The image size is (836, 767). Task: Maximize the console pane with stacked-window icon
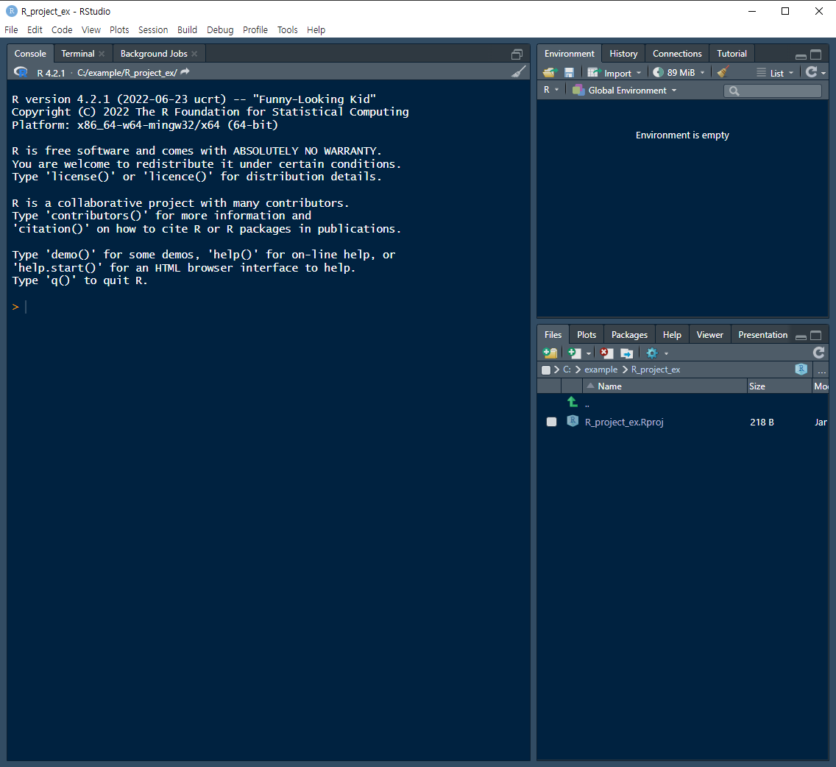pyautogui.click(x=517, y=54)
